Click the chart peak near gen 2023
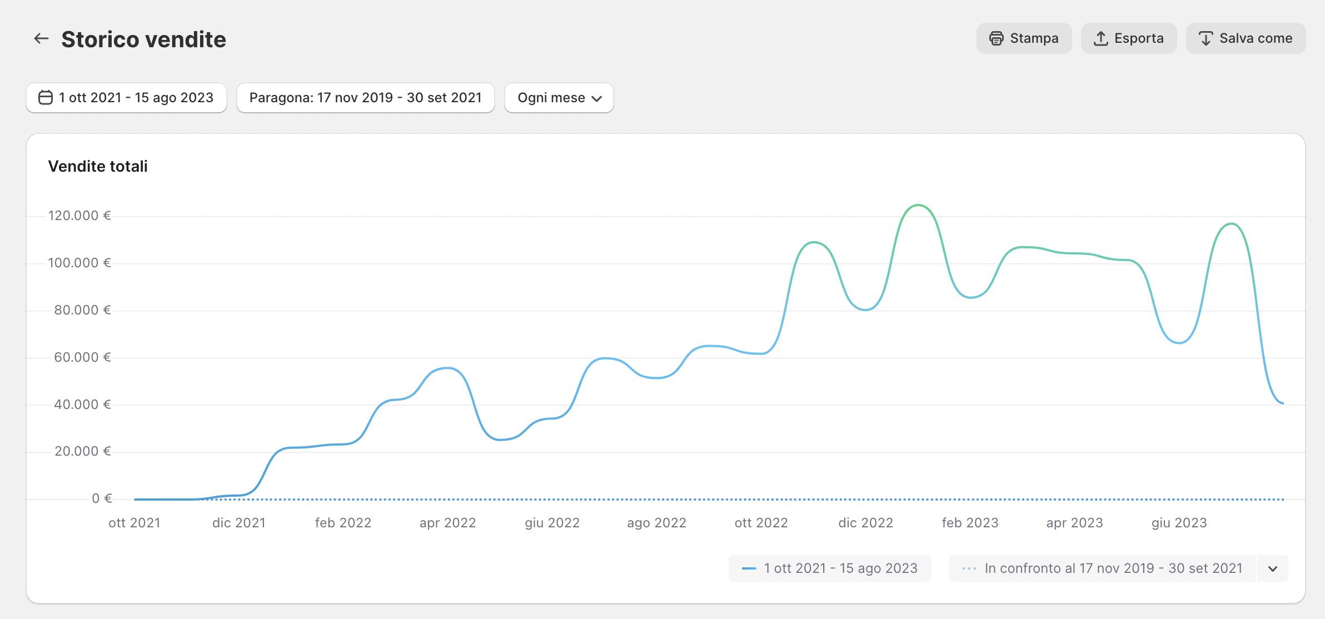 click(918, 206)
